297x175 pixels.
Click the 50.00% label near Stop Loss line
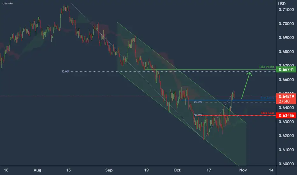(198, 115)
